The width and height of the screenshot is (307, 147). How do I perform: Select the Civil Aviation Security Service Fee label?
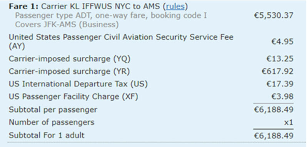[x=121, y=41]
